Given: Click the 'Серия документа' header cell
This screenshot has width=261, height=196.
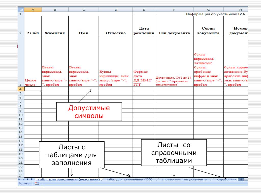Looking at the screenshot, I should (x=208, y=26).
